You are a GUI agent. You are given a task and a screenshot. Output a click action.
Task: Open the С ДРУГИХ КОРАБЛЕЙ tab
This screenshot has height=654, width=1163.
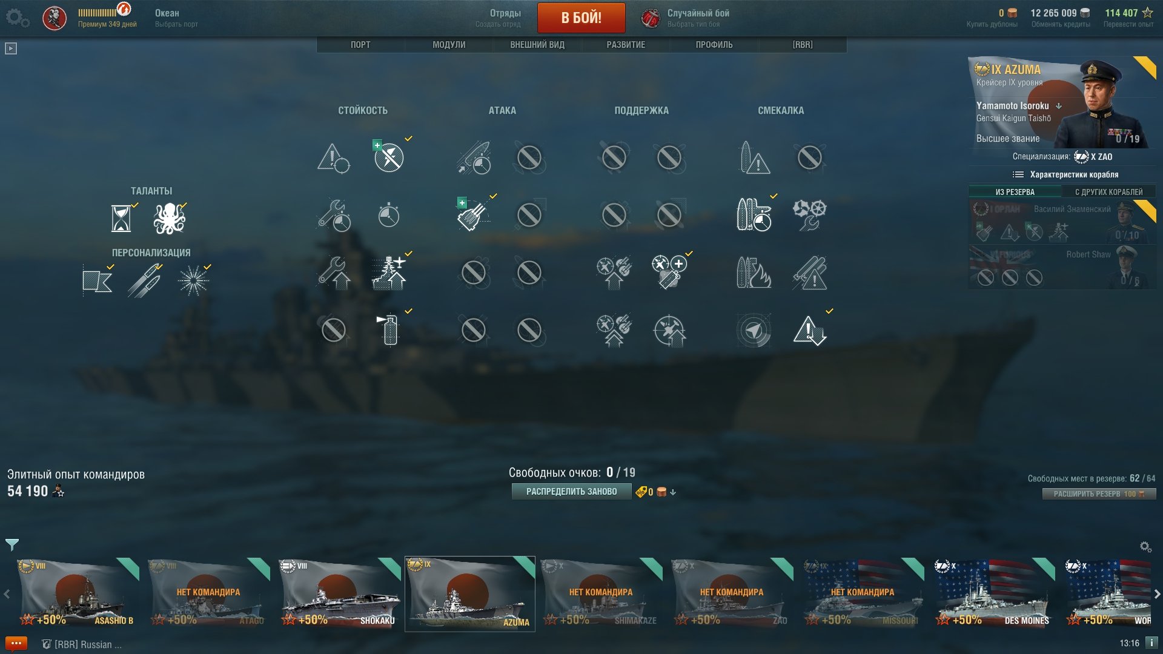click(x=1108, y=192)
